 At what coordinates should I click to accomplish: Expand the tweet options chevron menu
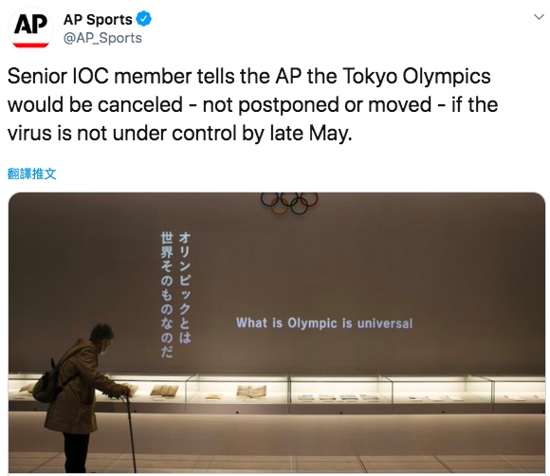(539, 17)
